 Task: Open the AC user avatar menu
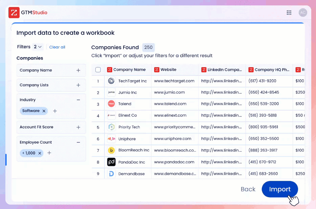click(x=303, y=13)
